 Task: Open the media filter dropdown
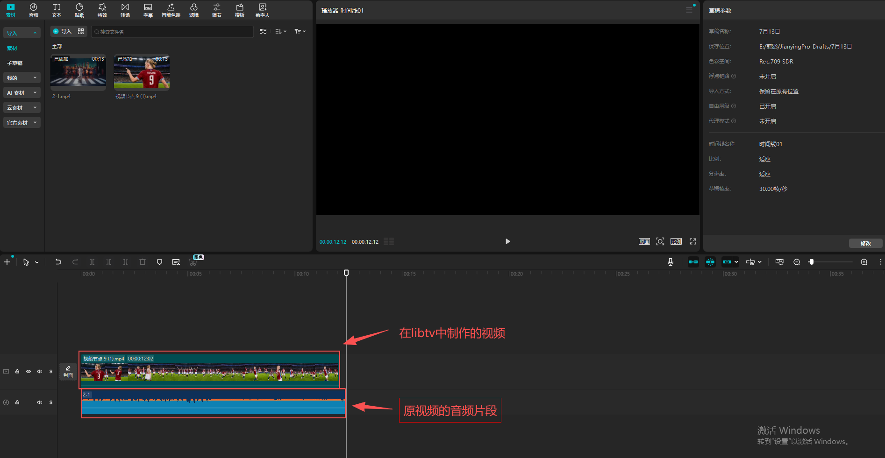click(x=300, y=31)
